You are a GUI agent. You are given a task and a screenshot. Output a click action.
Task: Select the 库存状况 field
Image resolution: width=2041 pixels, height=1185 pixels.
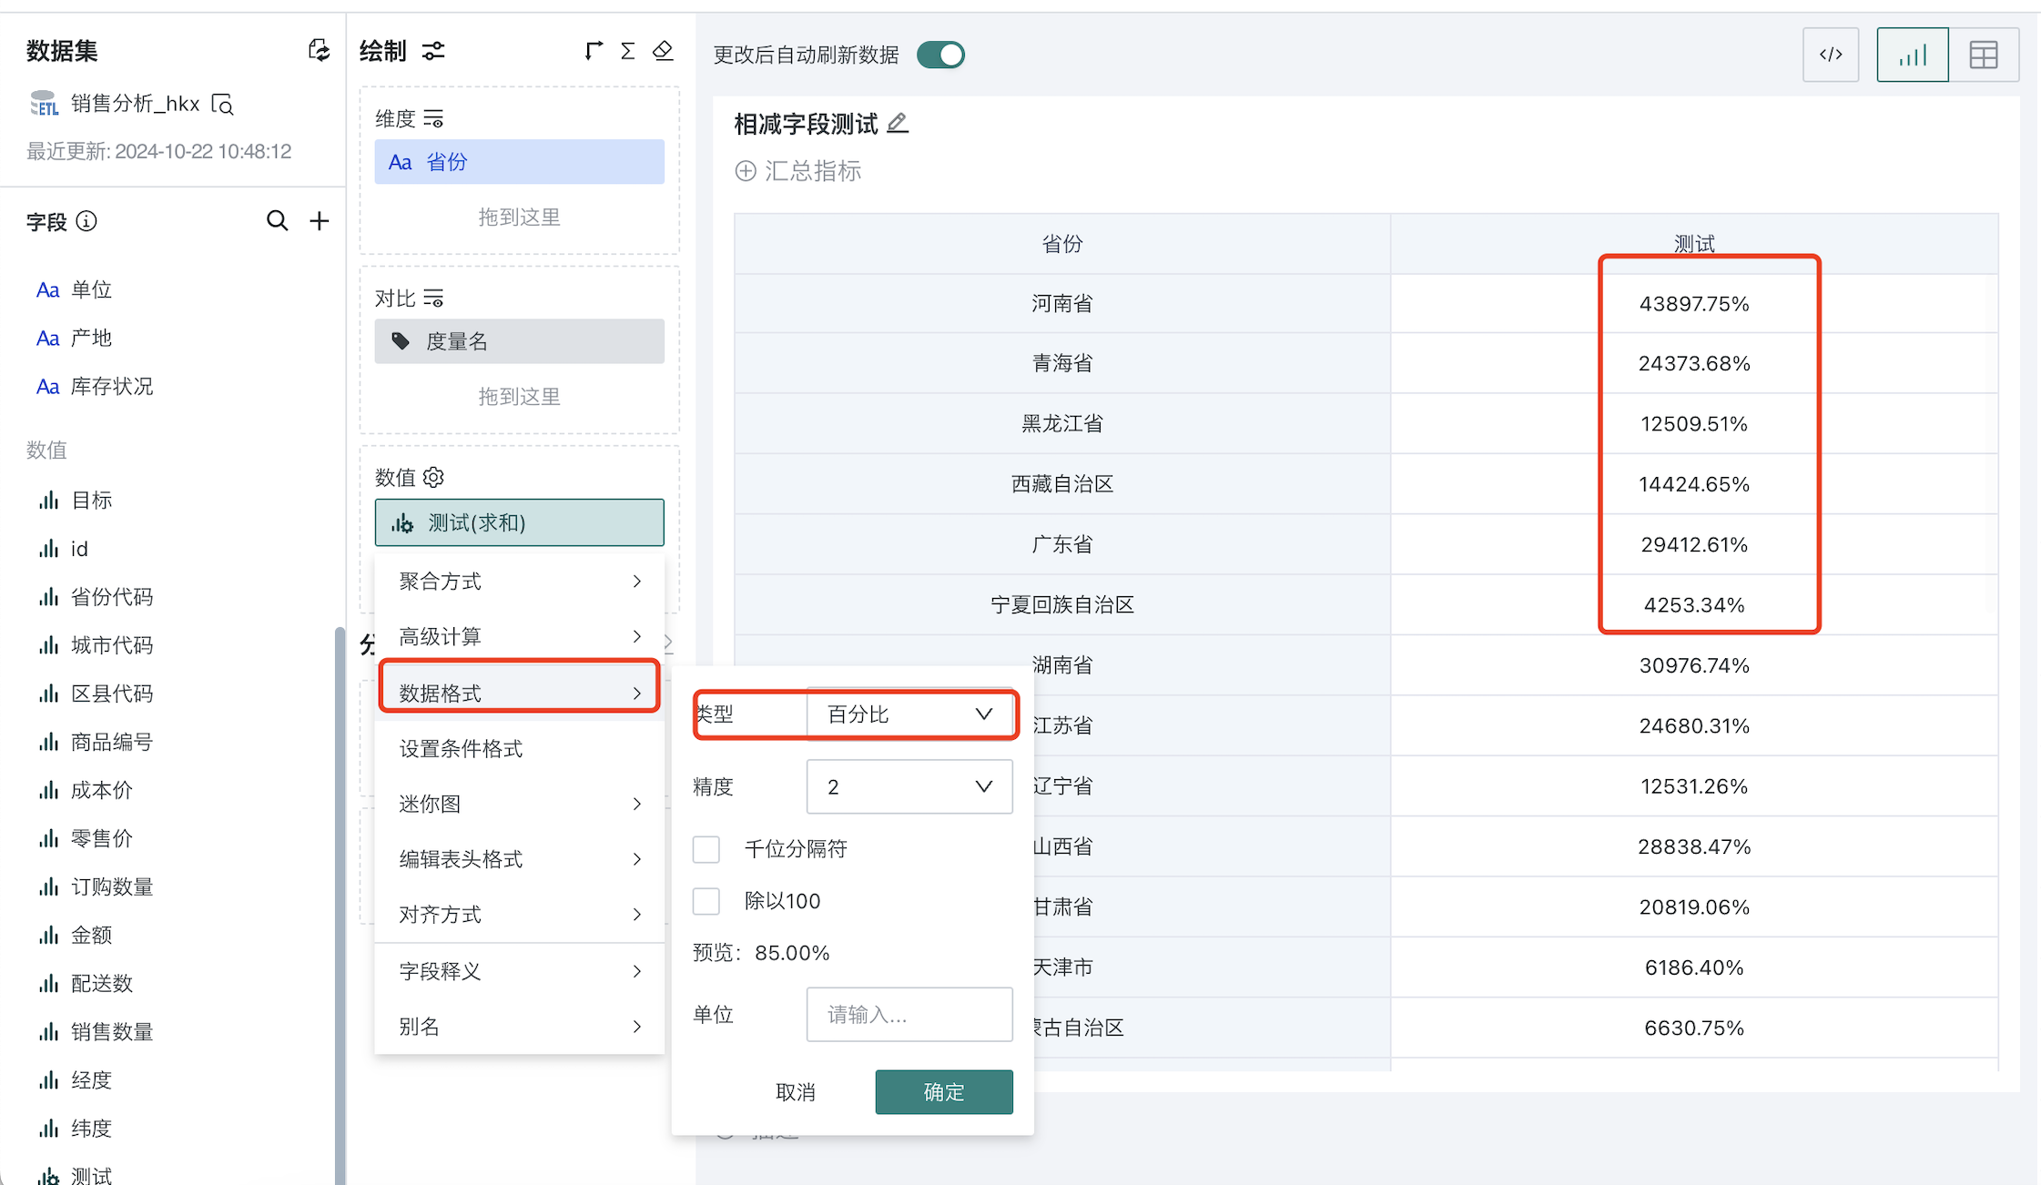112,386
